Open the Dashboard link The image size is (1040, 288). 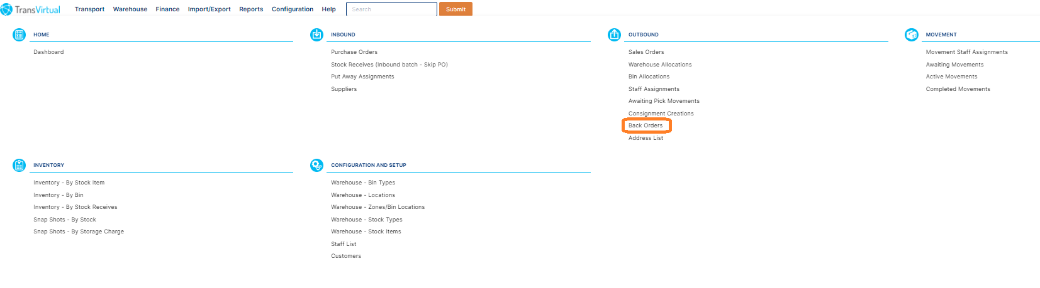(x=48, y=52)
